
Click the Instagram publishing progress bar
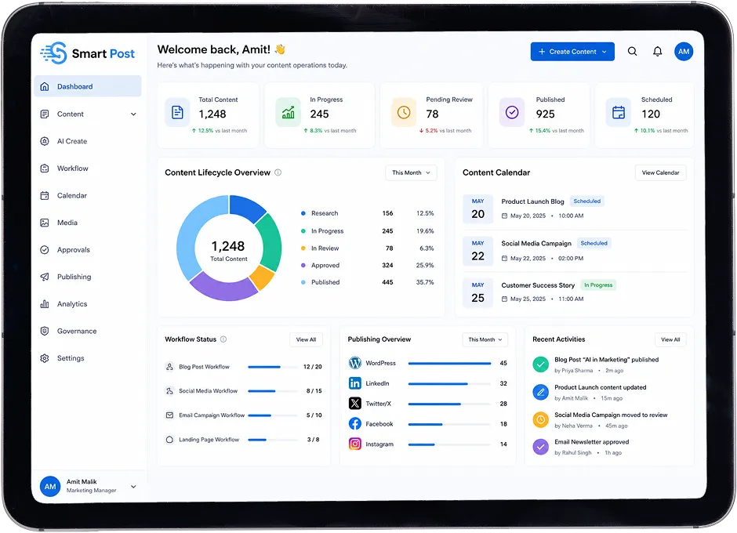449,444
